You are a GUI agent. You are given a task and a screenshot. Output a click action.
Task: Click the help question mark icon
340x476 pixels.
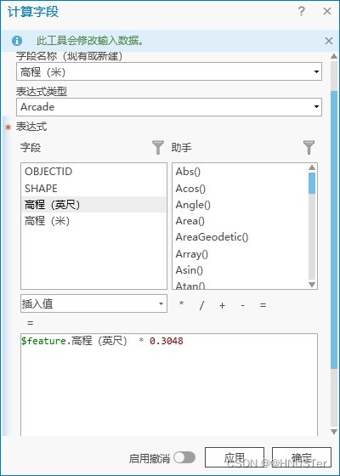(301, 11)
